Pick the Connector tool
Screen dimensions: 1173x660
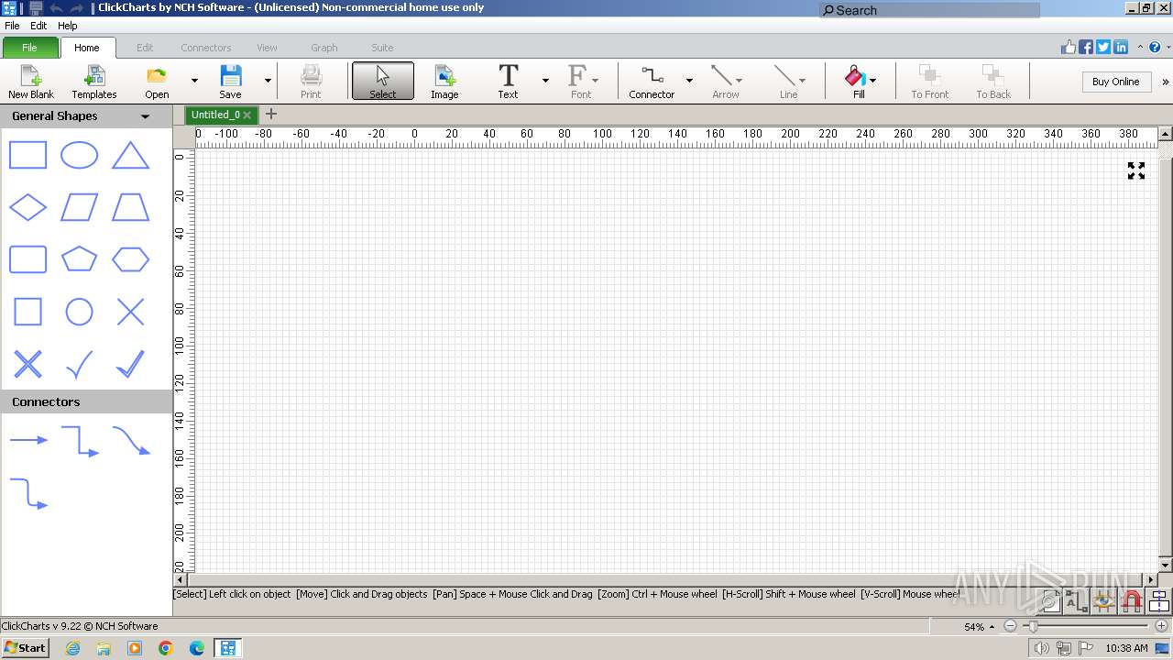652,82
